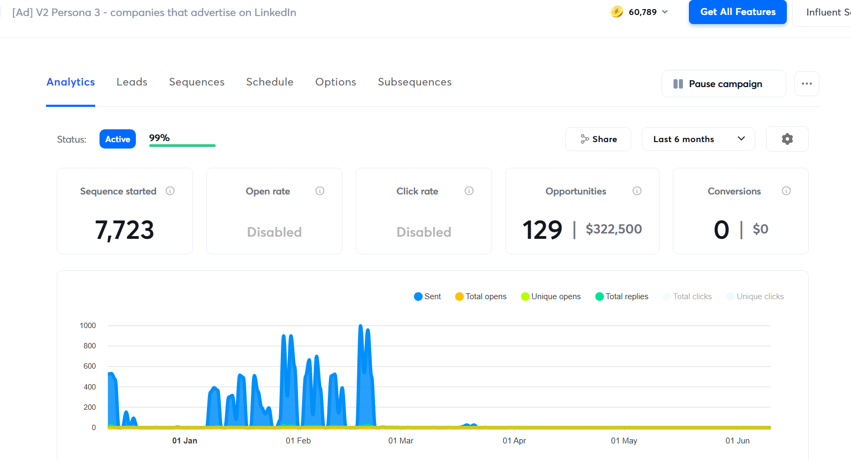Click the gold credits coin icon

pos(617,12)
